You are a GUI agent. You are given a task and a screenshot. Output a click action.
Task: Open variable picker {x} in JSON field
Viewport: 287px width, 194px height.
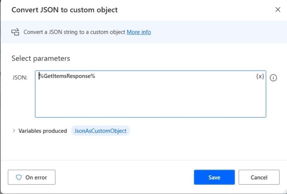tap(260, 76)
